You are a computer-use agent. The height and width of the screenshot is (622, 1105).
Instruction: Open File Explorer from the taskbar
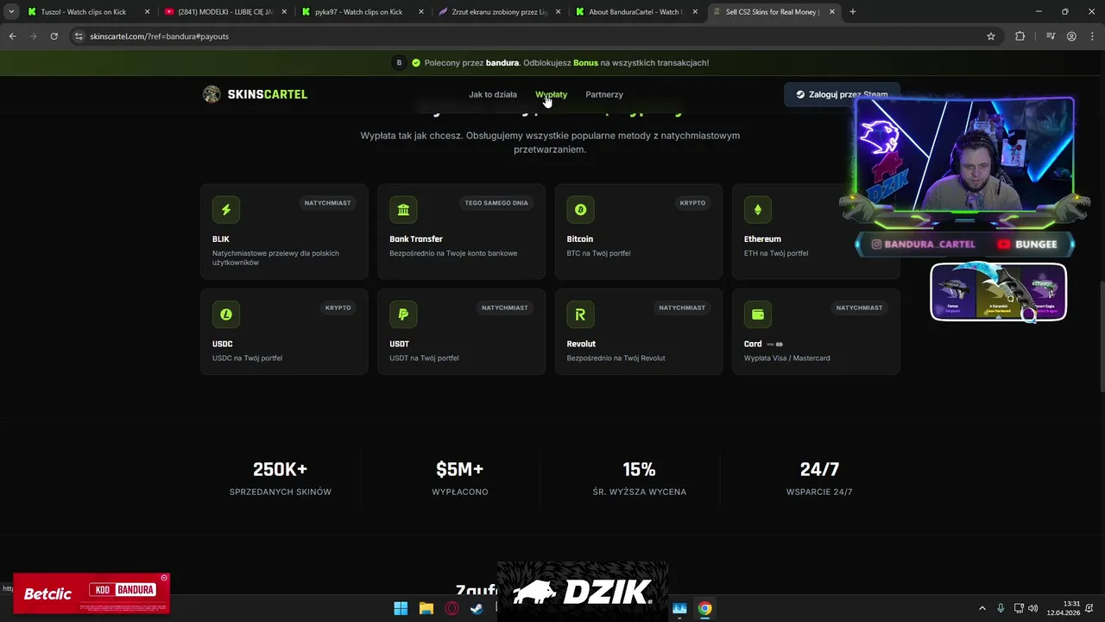coord(426,608)
